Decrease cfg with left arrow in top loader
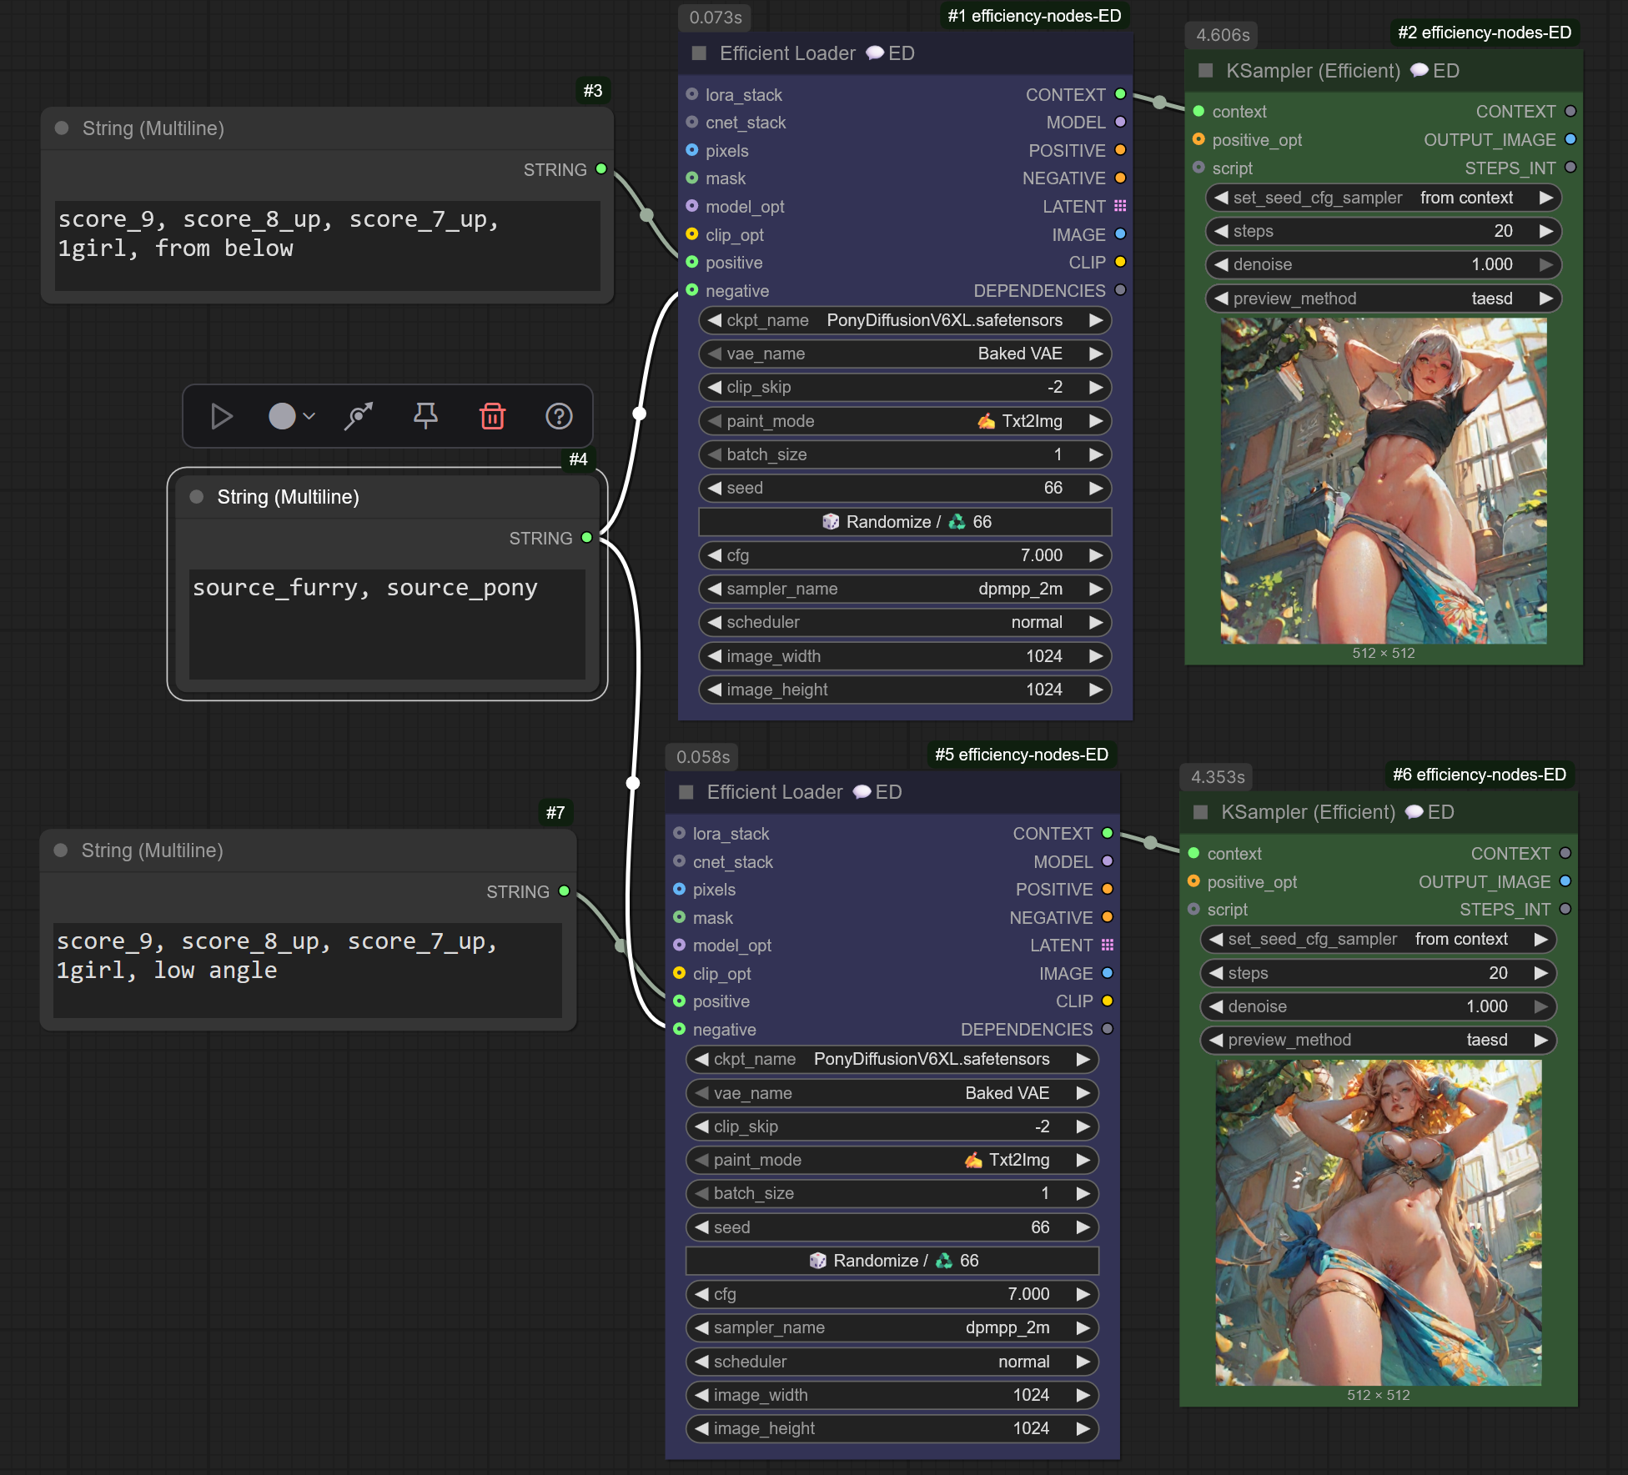 pos(715,555)
